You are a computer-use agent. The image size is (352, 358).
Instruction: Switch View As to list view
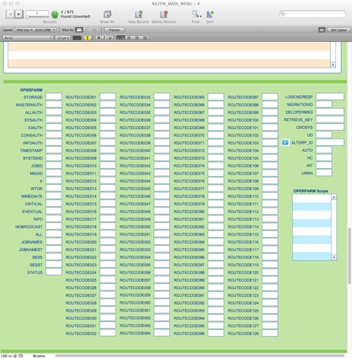87,30
